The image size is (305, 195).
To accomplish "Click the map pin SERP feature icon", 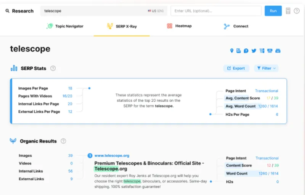I will pos(231,51).
